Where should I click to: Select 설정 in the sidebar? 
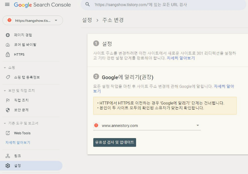click(x=31, y=166)
